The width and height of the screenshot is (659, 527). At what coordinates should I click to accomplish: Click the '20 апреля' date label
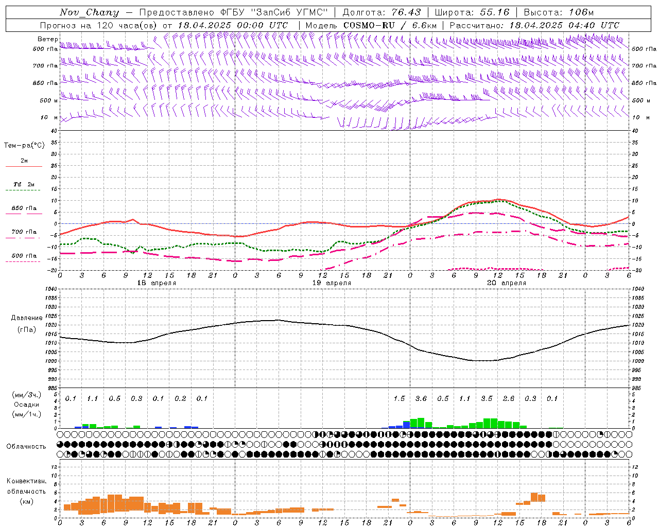click(x=507, y=283)
